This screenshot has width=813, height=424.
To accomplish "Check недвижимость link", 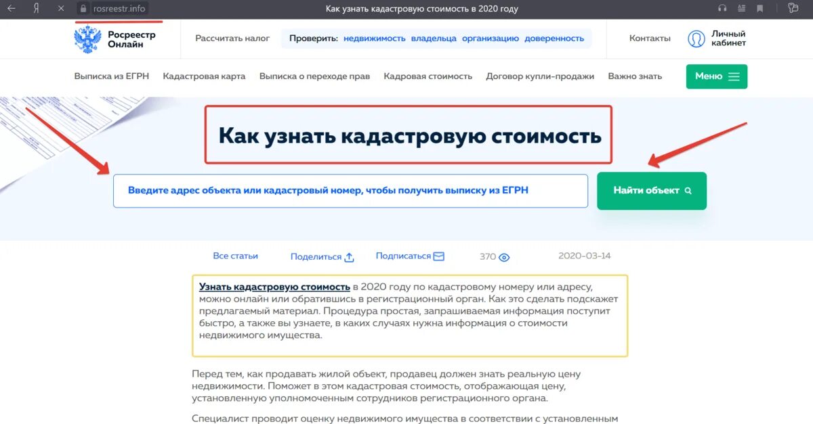I will [x=374, y=39].
